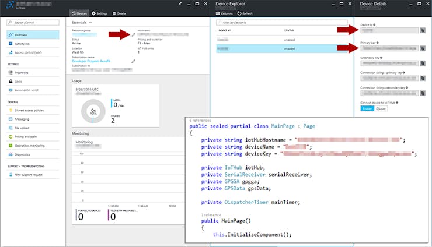Open the blurred Resource group link

point(84,34)
